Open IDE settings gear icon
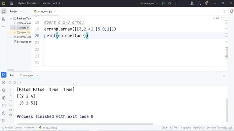 click(207, 3)
